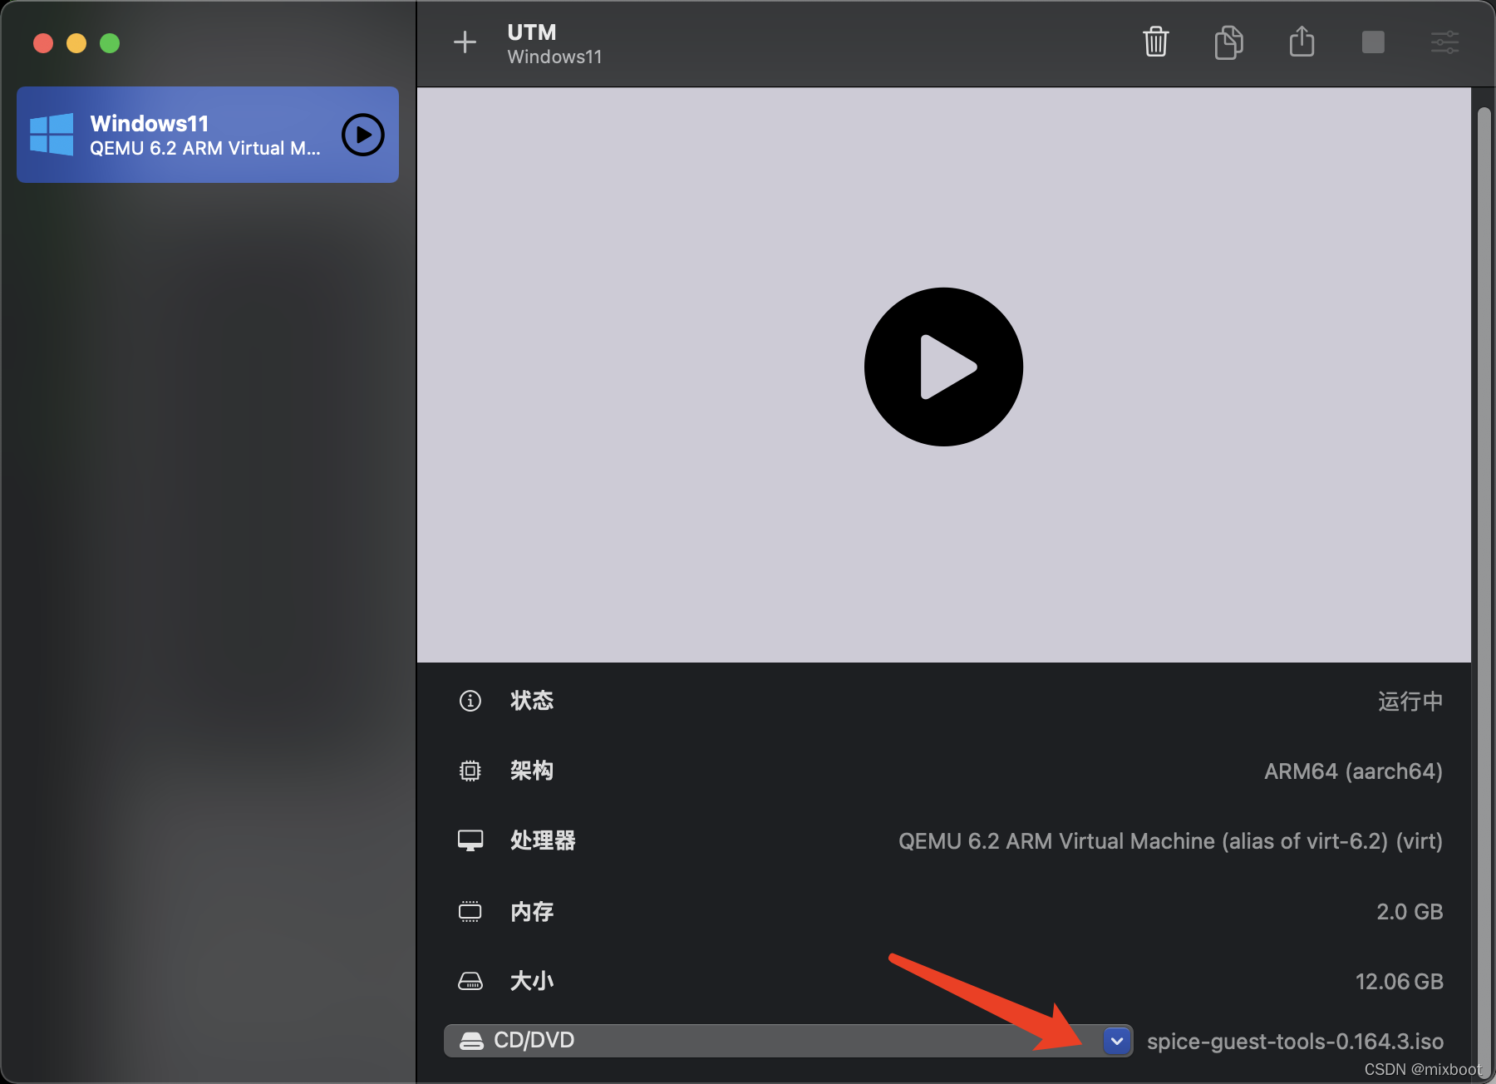Open VM configuration settings via sliders icon
Image resolution: width=1496 pixels, height=1084 pixels.
(x=1444, y=42)
